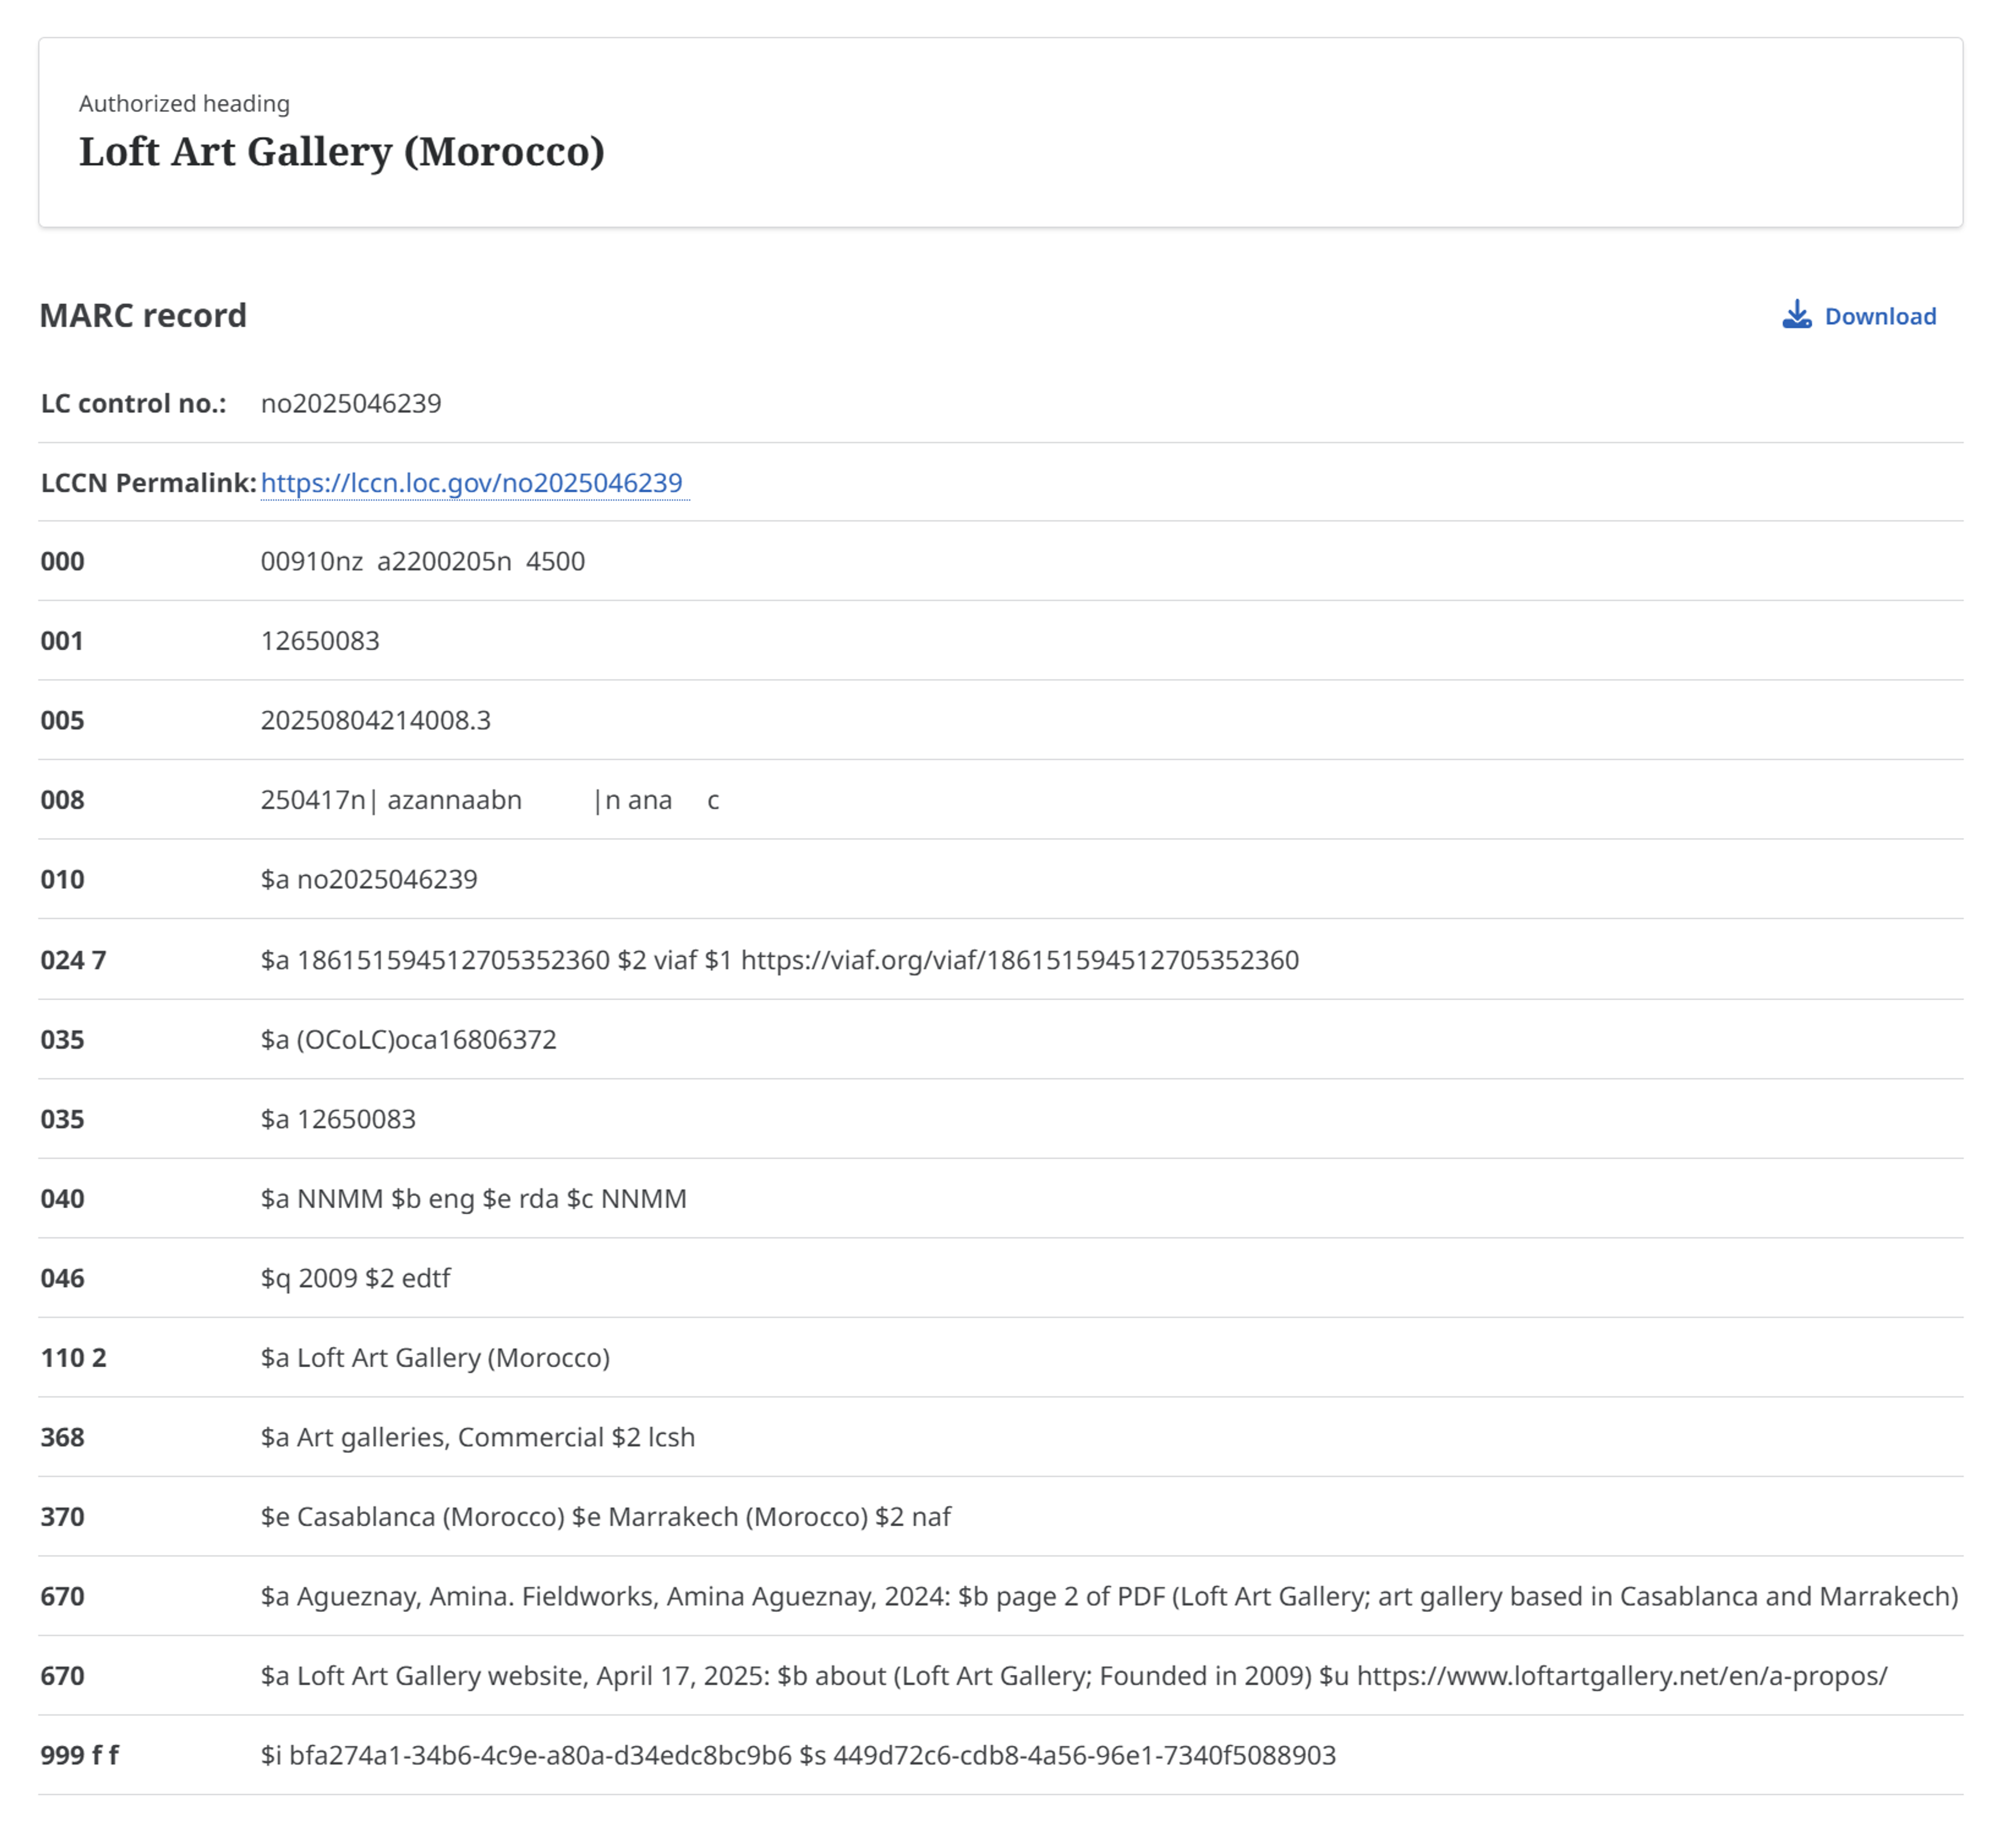
Task: Click the 040 cataloging source value
Action: click(474, 1199)
